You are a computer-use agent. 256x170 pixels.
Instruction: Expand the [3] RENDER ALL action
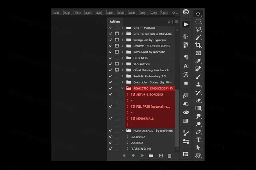127,119
